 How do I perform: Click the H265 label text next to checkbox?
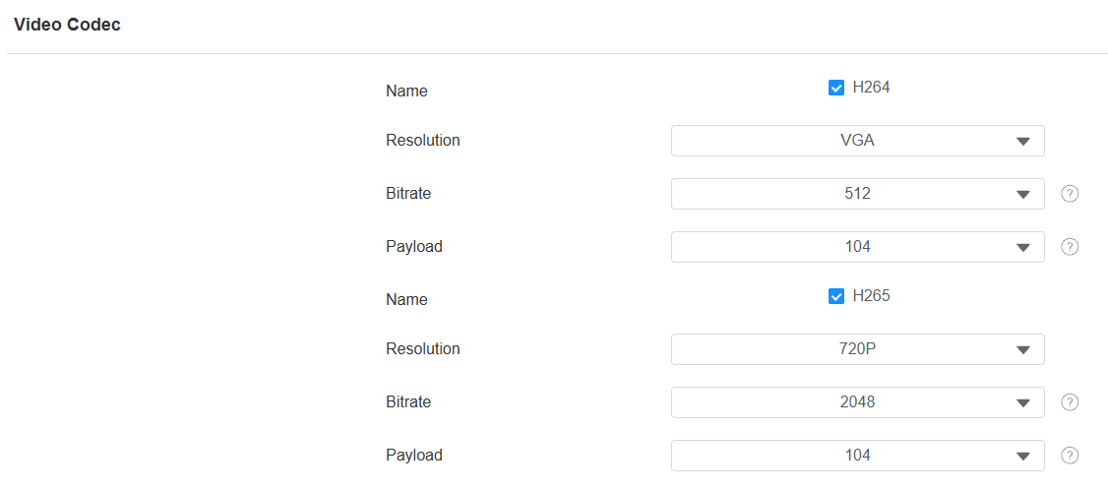coord(871,297)
